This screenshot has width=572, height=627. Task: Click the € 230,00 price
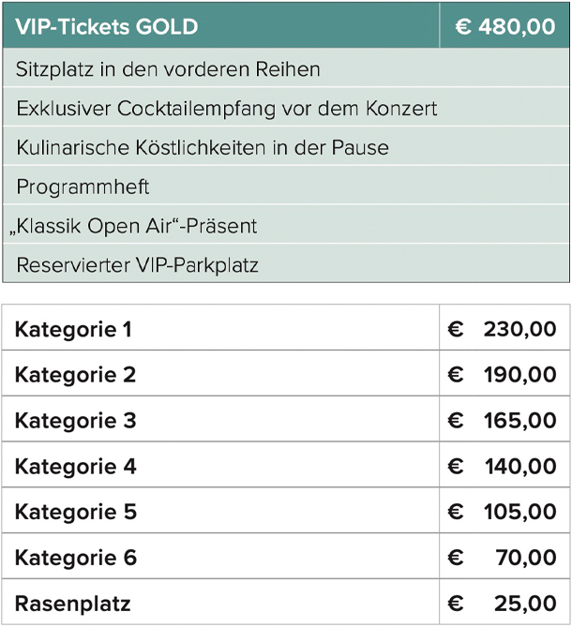(502, 329)
